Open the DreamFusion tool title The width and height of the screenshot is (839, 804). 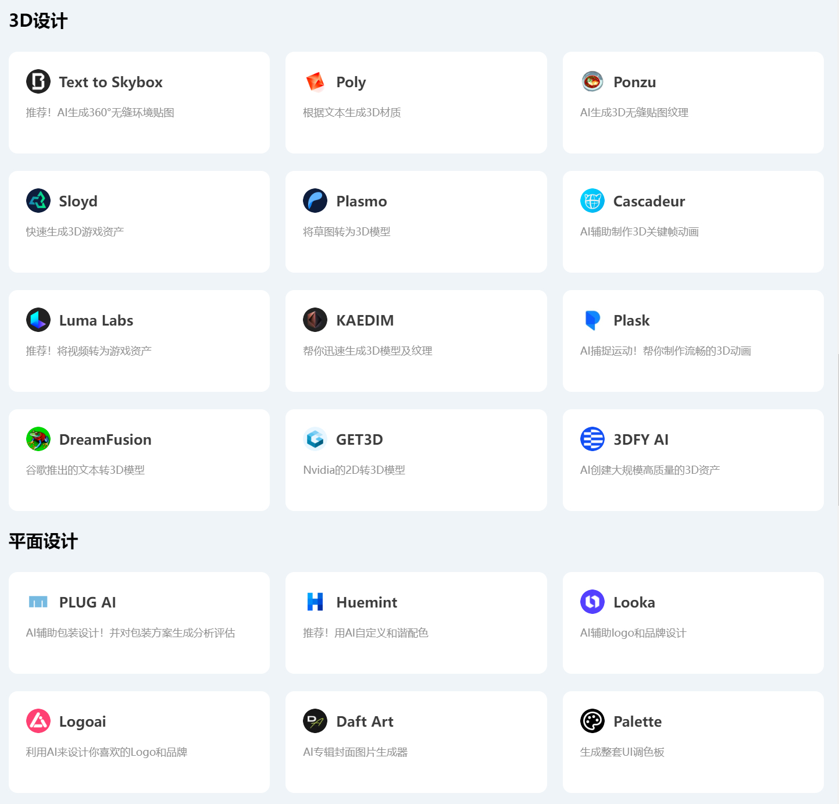pyautogui.click(x=106, y=439)
